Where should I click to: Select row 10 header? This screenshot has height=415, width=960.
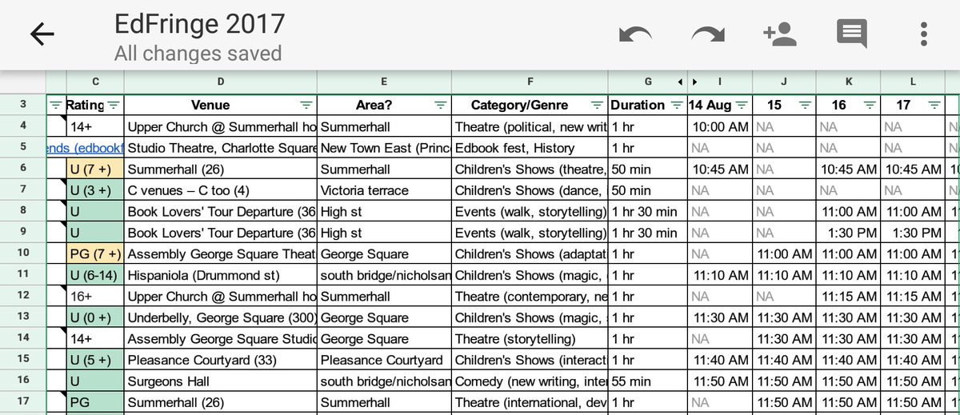click(22, 253)
